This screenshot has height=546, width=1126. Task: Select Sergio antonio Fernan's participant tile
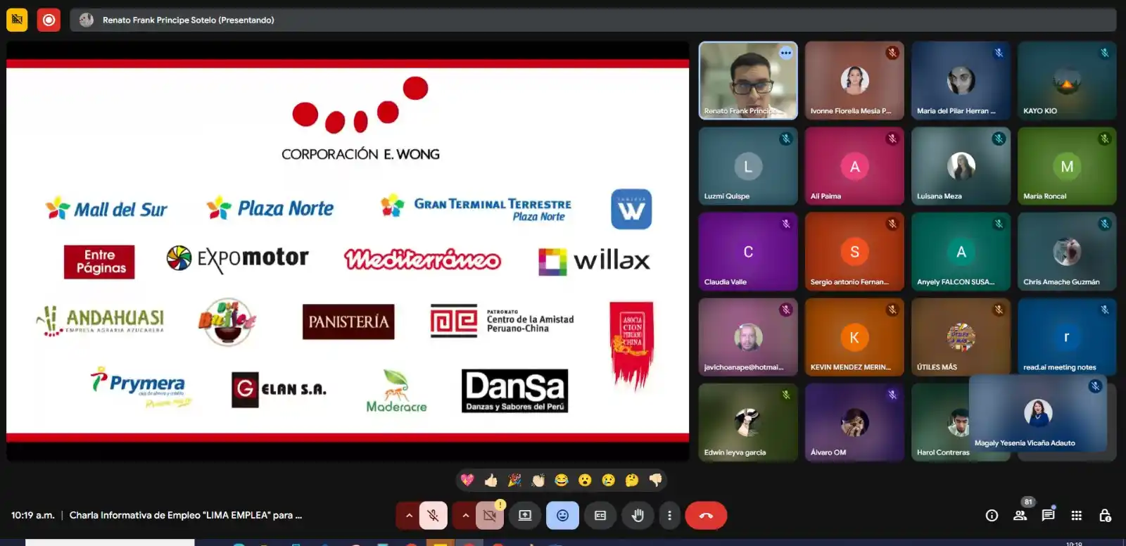(x=854, y=251)
